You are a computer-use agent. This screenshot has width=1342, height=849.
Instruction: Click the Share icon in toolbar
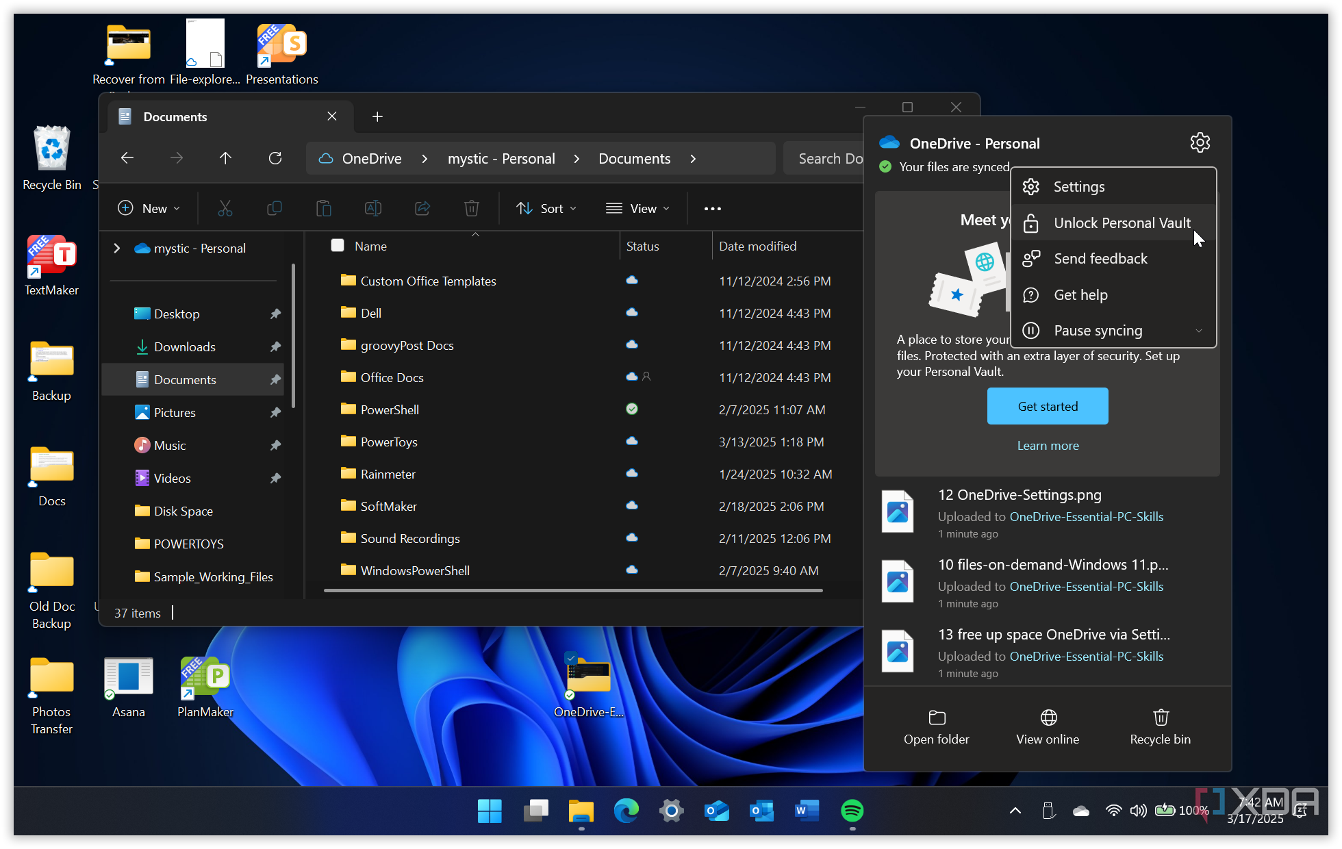422,208
